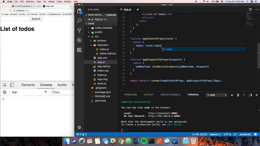Image resolution: width=260 pixels, height=146 pixels.
Task: Add a new terminal with plus icon
Action: point(232,95)
